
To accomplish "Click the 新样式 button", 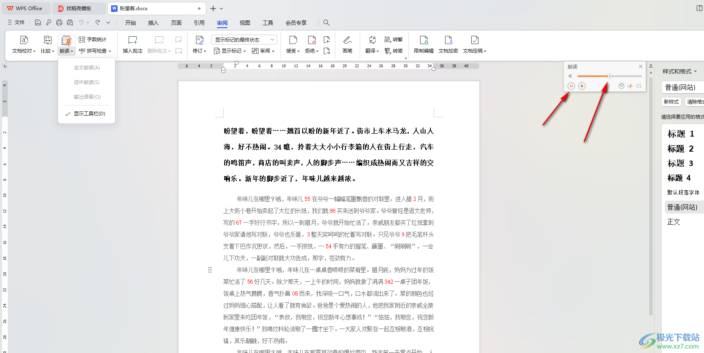I will (671, 102).
